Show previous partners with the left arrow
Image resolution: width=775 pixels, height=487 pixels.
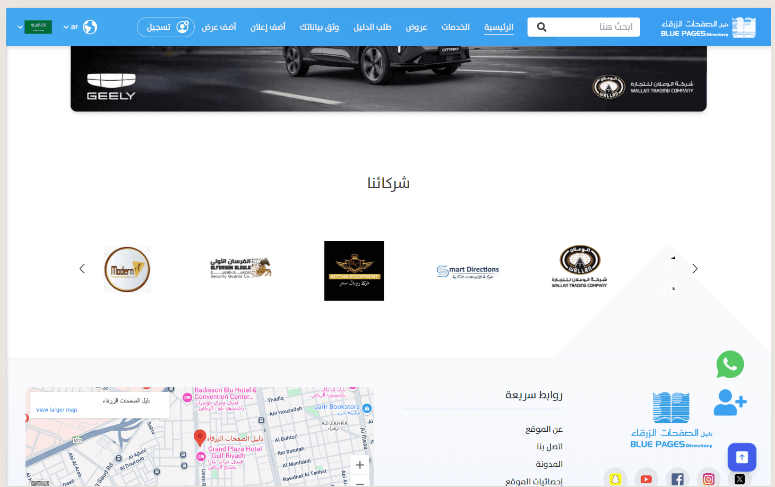click(82, 269)
